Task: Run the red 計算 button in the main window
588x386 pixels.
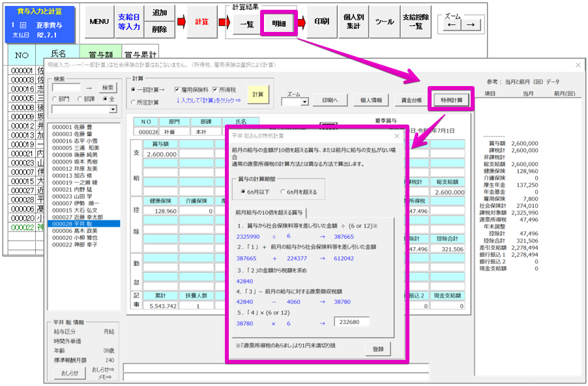Action: 201,22
